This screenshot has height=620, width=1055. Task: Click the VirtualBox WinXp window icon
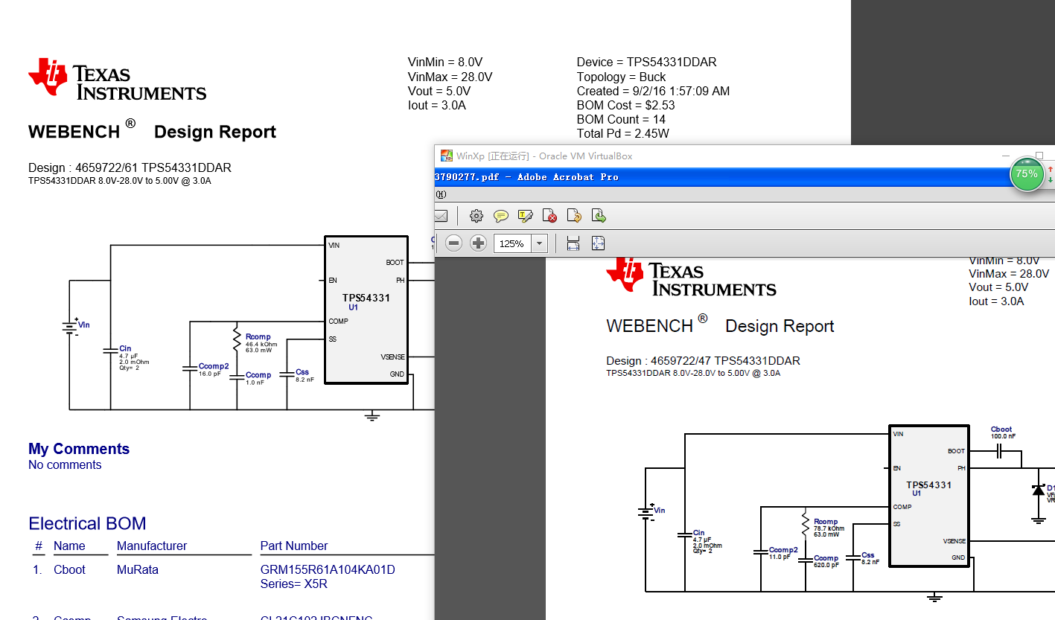click(x=446, y=156)
